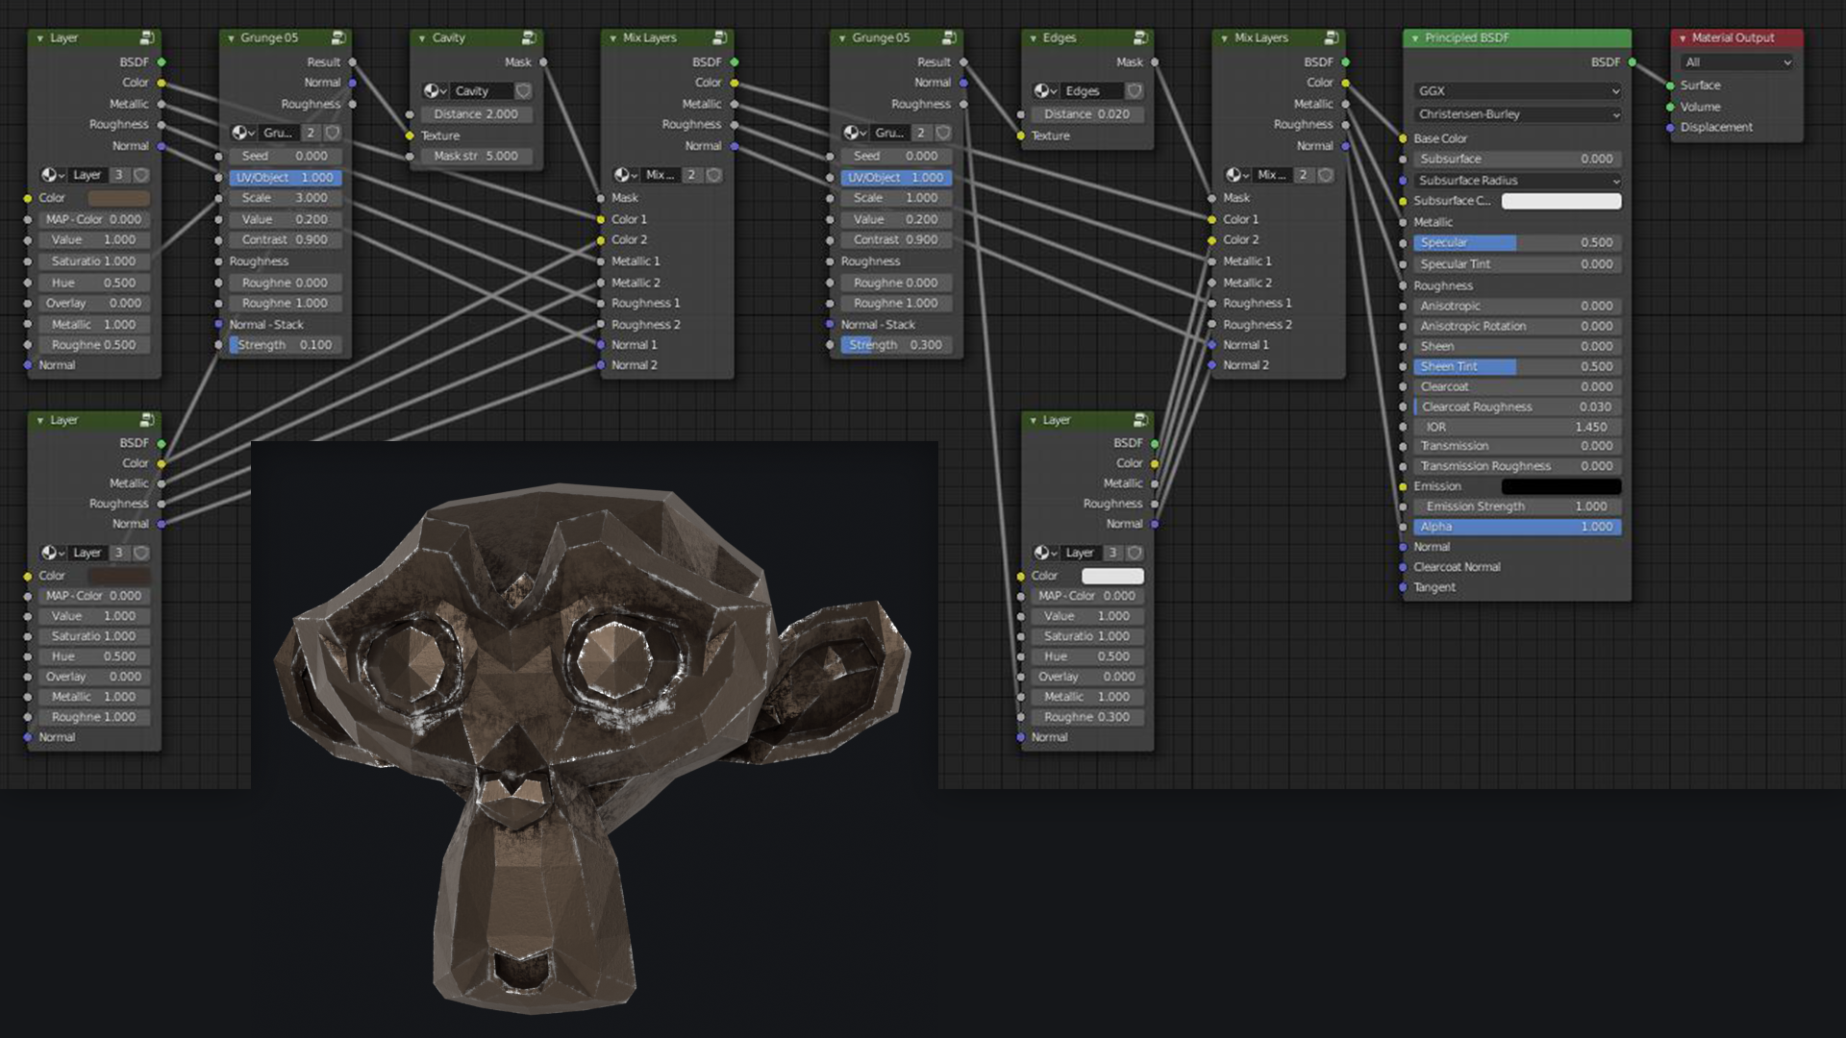Click the Surface input socket on Material Output
Screen dimensions: 1846x1038
click(x=1671, y=86)
